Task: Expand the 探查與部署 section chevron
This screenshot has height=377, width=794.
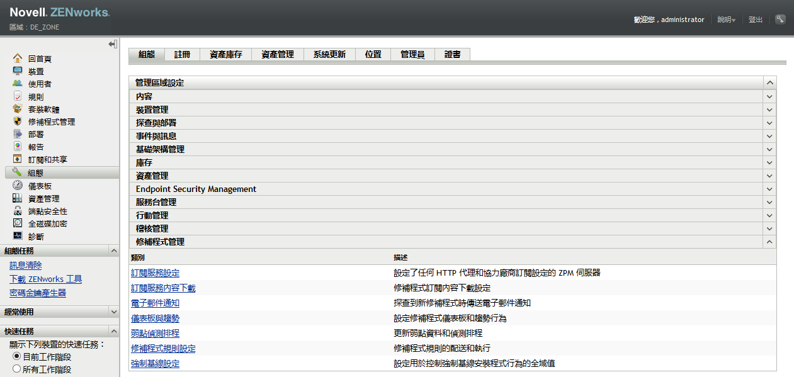Action: pos(769,123)
